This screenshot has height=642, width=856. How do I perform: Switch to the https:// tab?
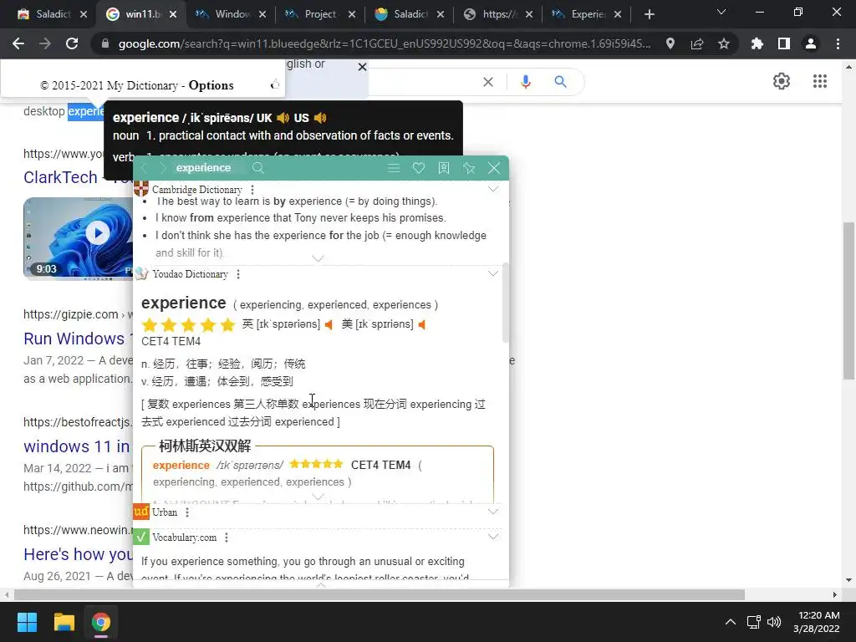click(x=497, y=14)
